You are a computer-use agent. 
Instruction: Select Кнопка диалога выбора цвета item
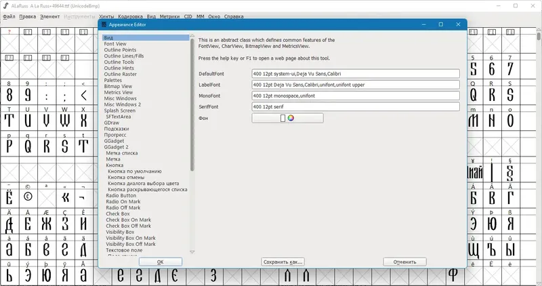coord(144,183)
